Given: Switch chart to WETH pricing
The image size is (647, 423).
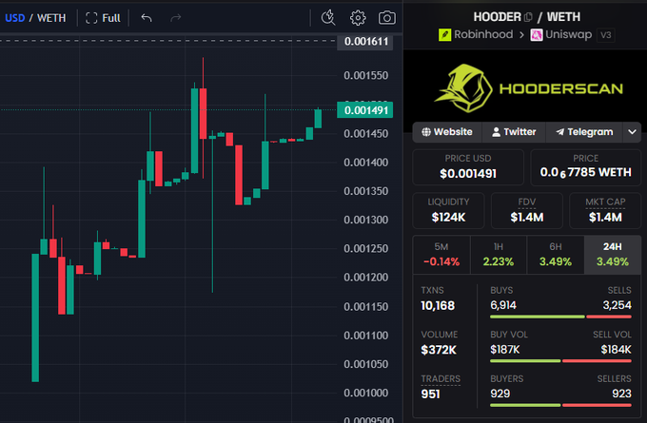Looking at the screenshot, I should point(51,18).
